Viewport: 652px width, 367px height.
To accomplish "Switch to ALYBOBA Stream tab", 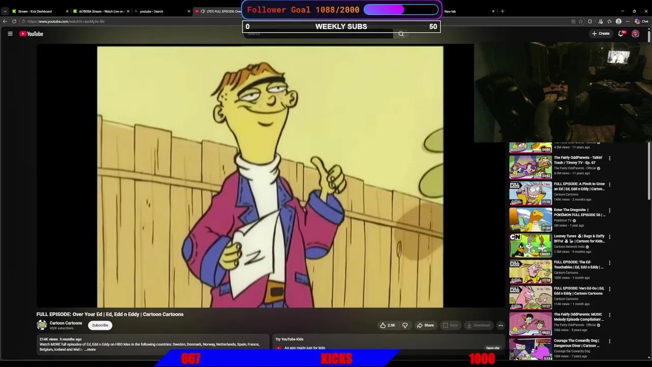I will click(100, 11).
